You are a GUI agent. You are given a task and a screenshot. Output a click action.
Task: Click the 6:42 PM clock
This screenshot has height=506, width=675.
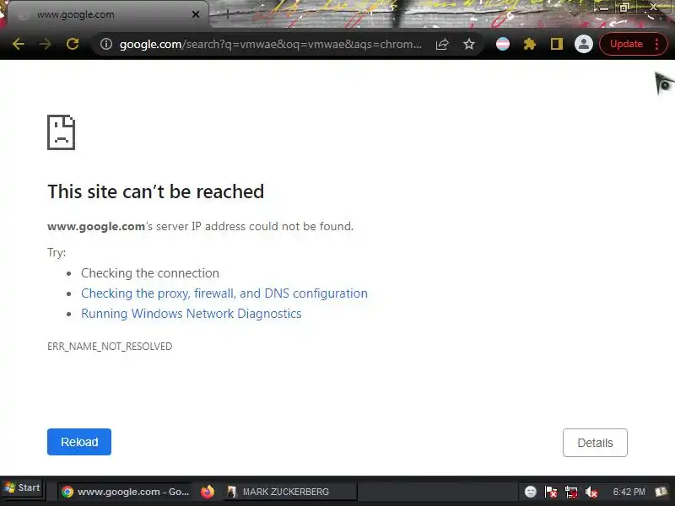click(x=629, y=492)
